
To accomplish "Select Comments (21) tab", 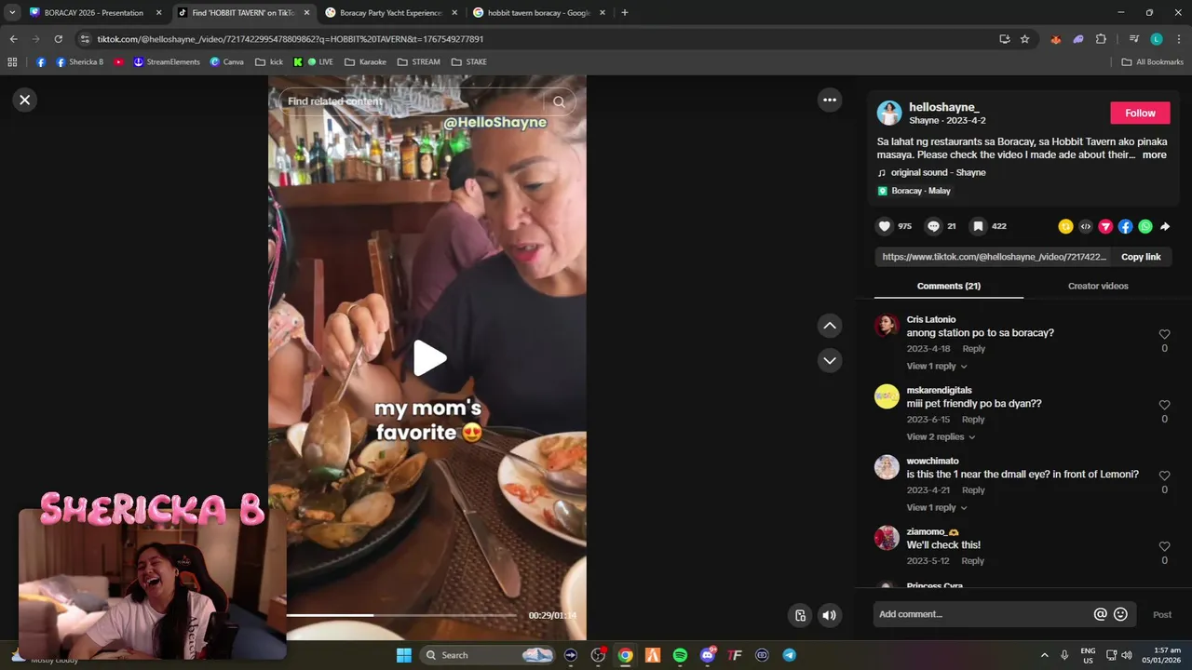I will pyautogui.click(x=949, y=286).
